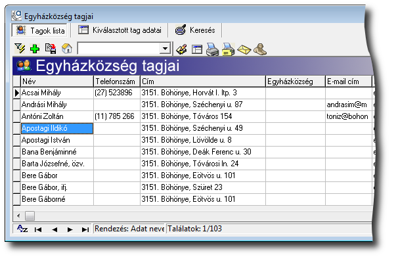
Task: Click the house icon in toolbar
Action: (67, 48)
